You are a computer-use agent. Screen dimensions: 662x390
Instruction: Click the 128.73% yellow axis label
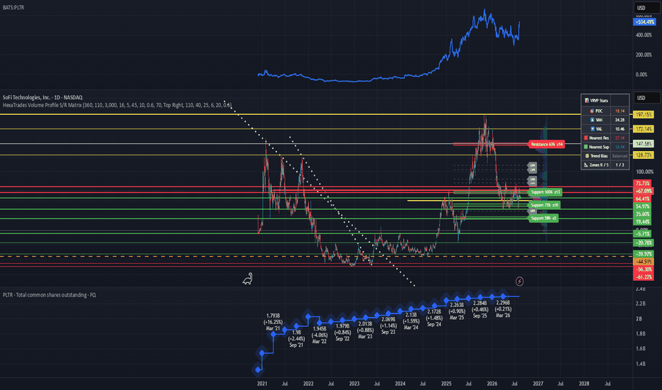(x=644, y=155)
